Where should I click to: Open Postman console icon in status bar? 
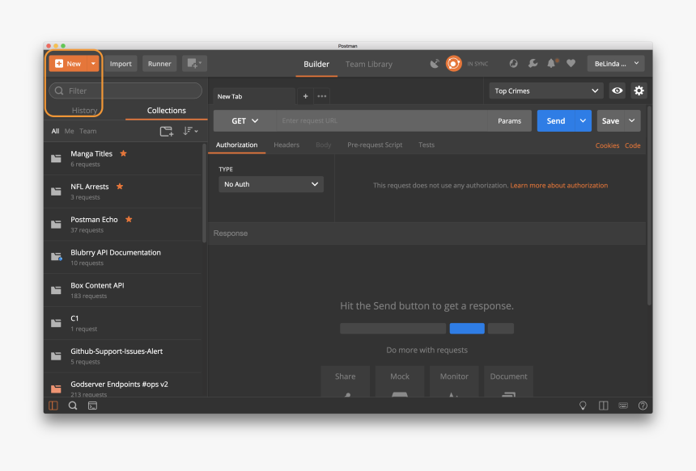pyautogui.click(x=92, y=406)
